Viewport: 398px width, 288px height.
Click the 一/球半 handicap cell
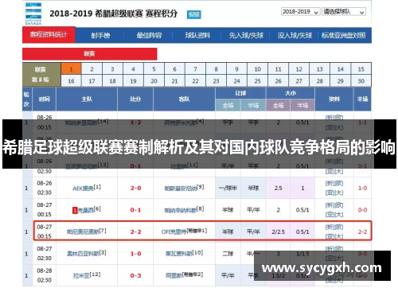click(x=228, y=188)
